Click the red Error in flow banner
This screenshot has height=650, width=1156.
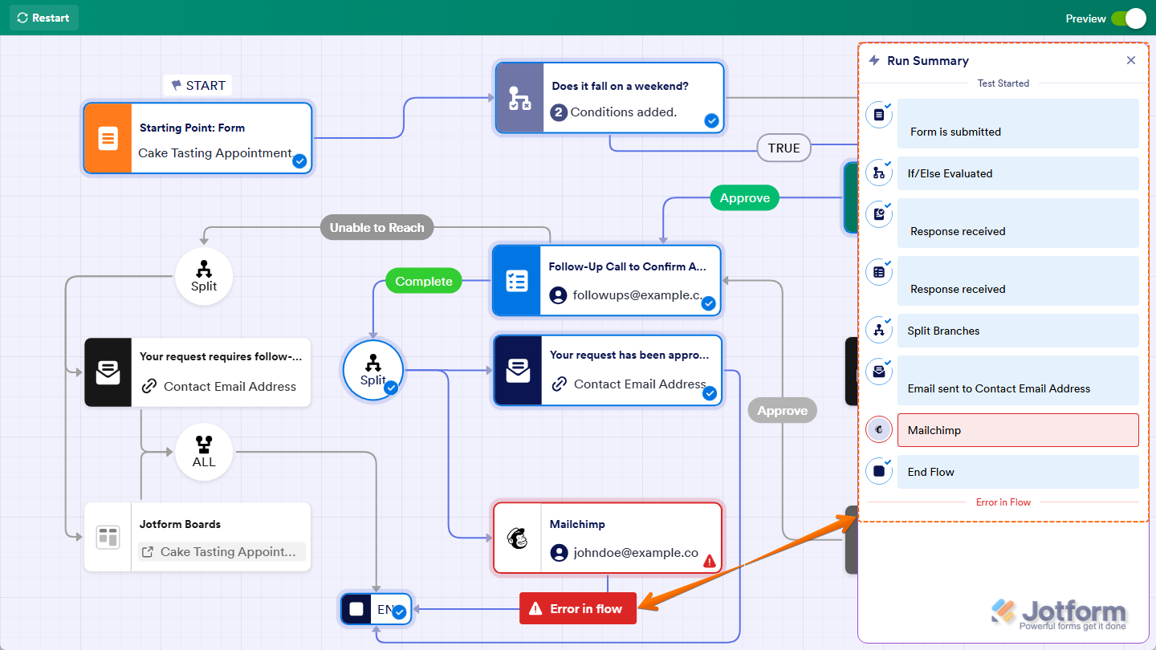click(x=578, y=608)
